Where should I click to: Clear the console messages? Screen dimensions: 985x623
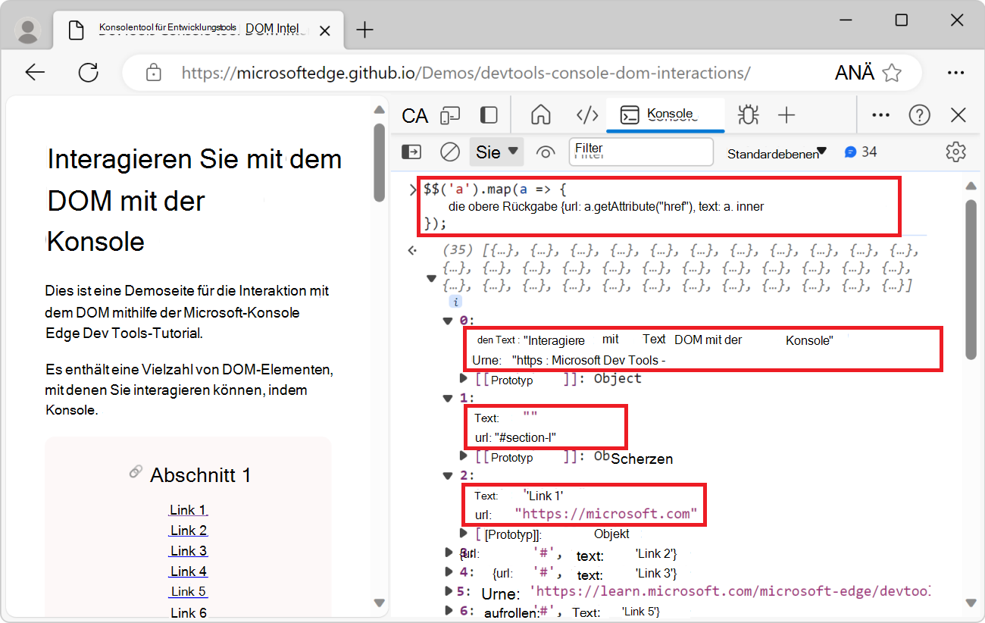coord(449,152)
